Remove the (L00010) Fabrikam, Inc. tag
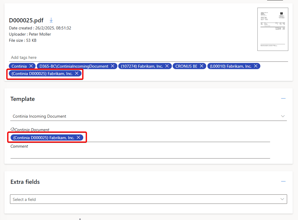 point(256,66)
